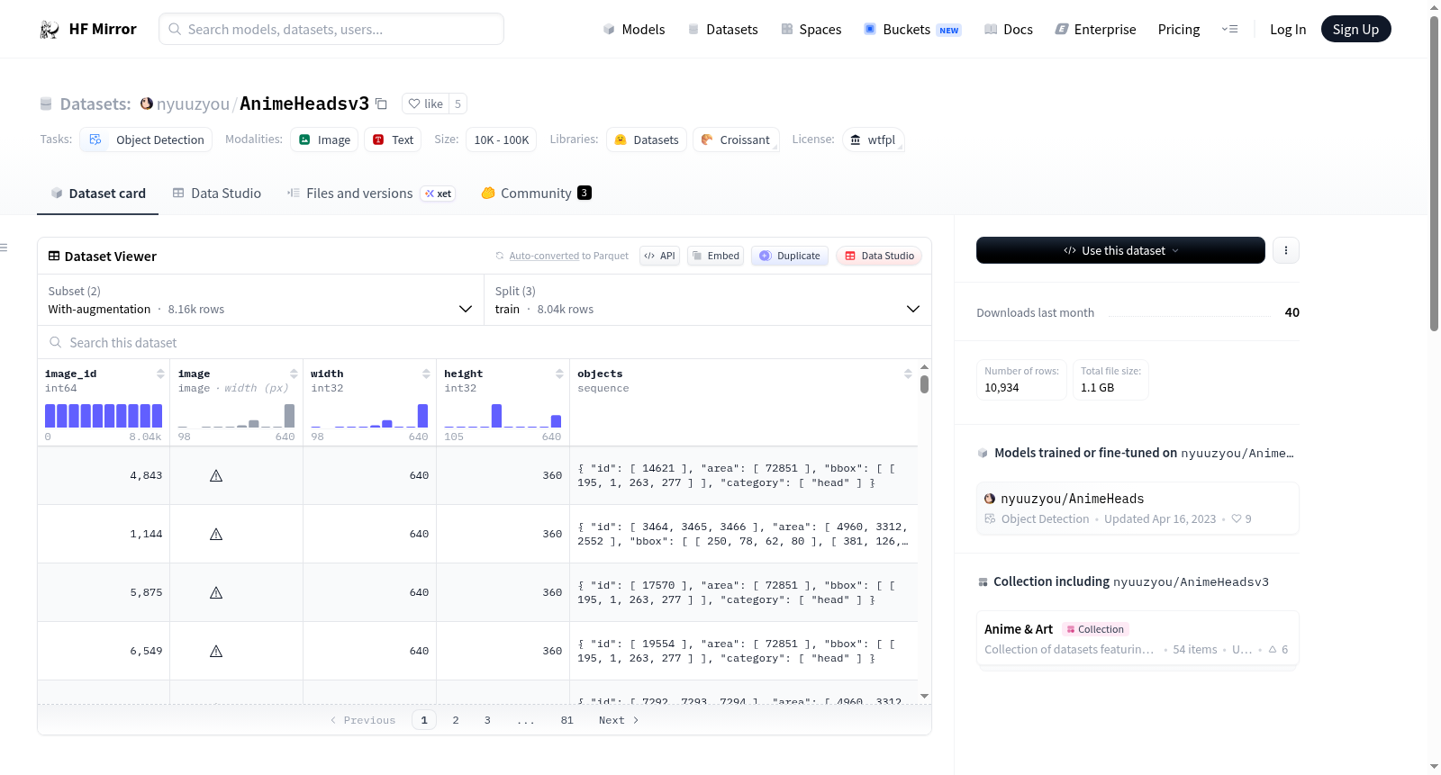1441x775 pixels.
Task: Click warning icon in row 4,843
Action: 216,475
